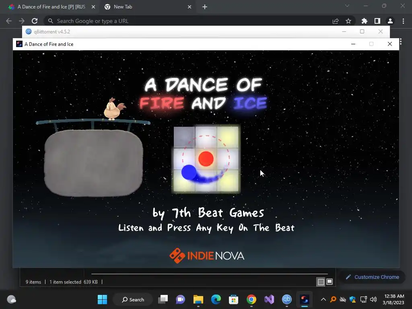
Task: Close the New Tab browser tab
Action: [x=190, y=7]
